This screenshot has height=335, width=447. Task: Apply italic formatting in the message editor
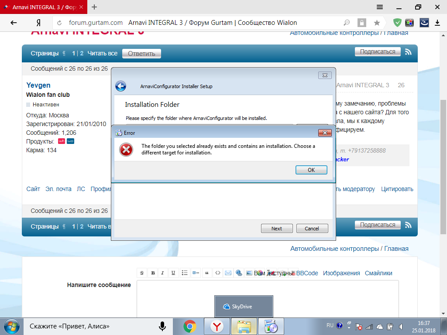point(162,273)
